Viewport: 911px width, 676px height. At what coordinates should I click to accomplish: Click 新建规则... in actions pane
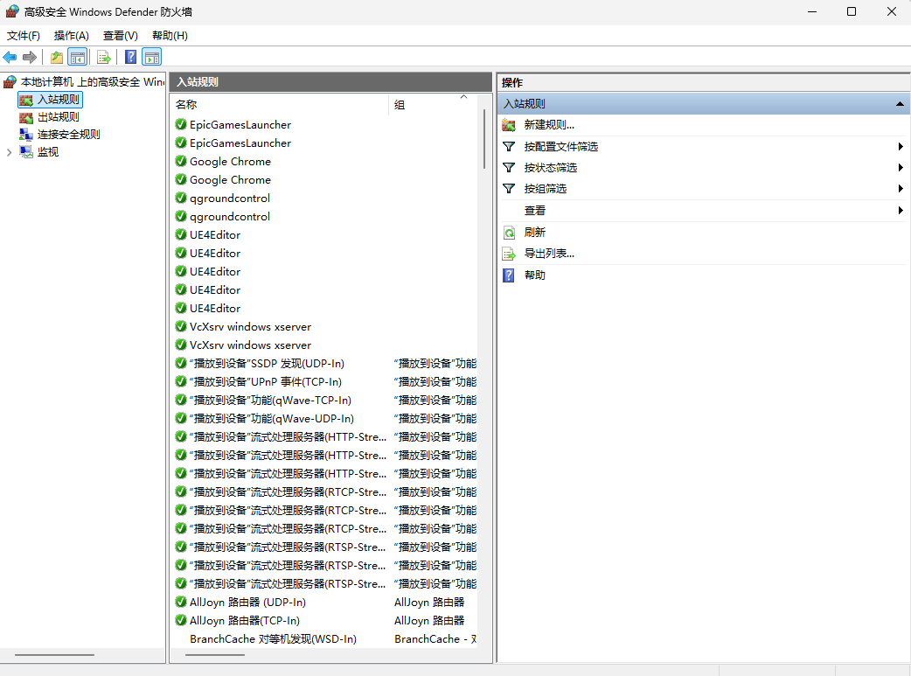coord(549,125)
